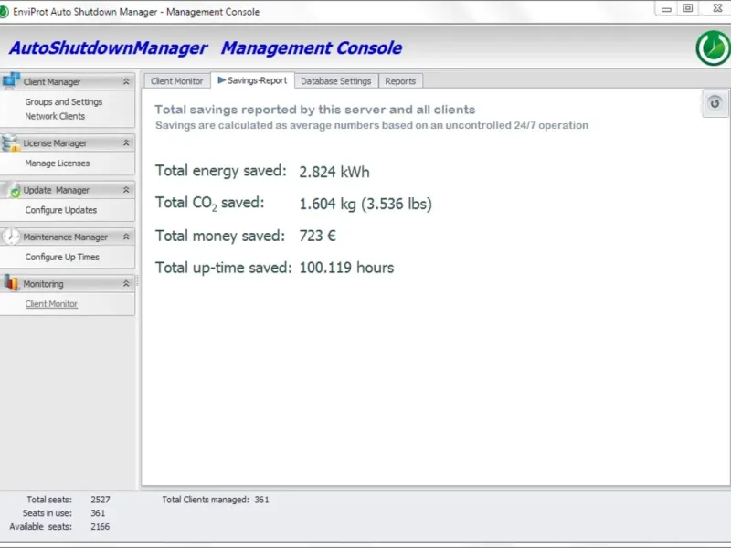The image size is (731, 548).
Task: Click the License Manager database icon
Action: click(10, 142)
